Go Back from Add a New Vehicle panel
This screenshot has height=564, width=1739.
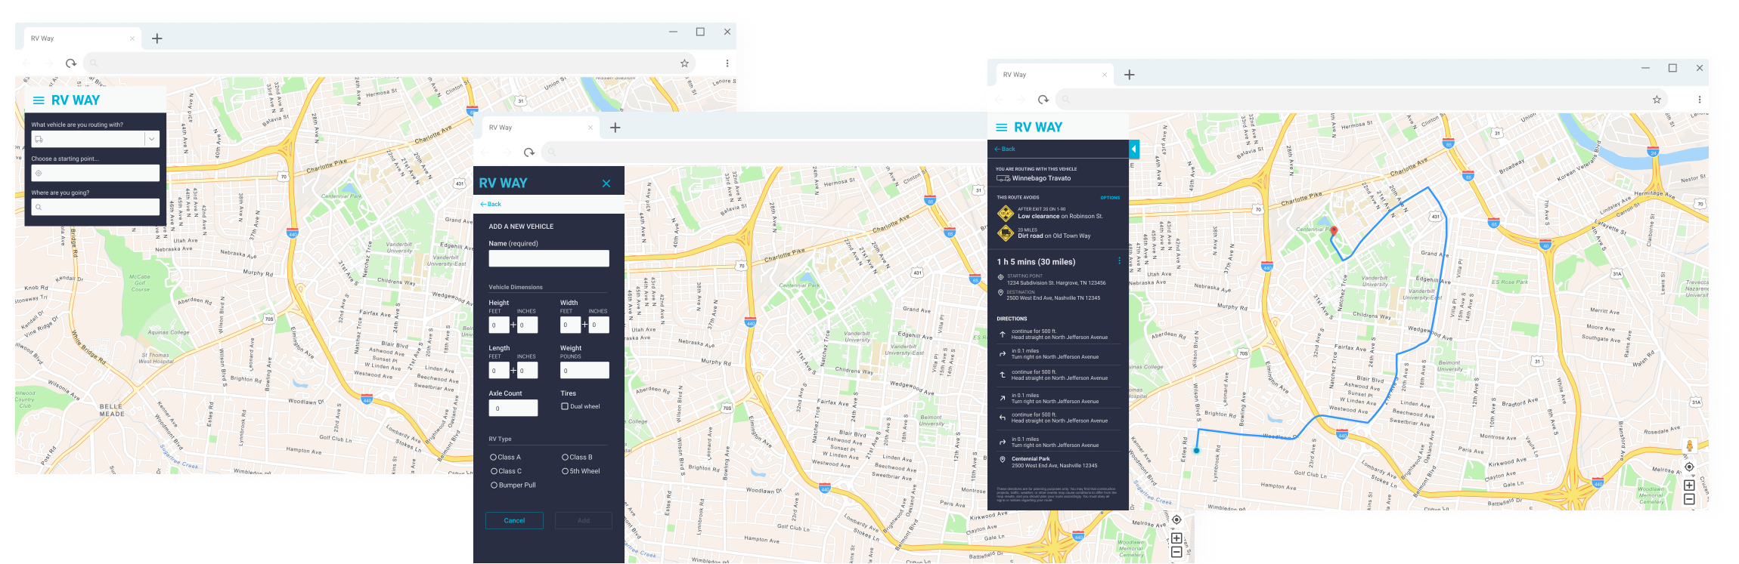point(491,204)
